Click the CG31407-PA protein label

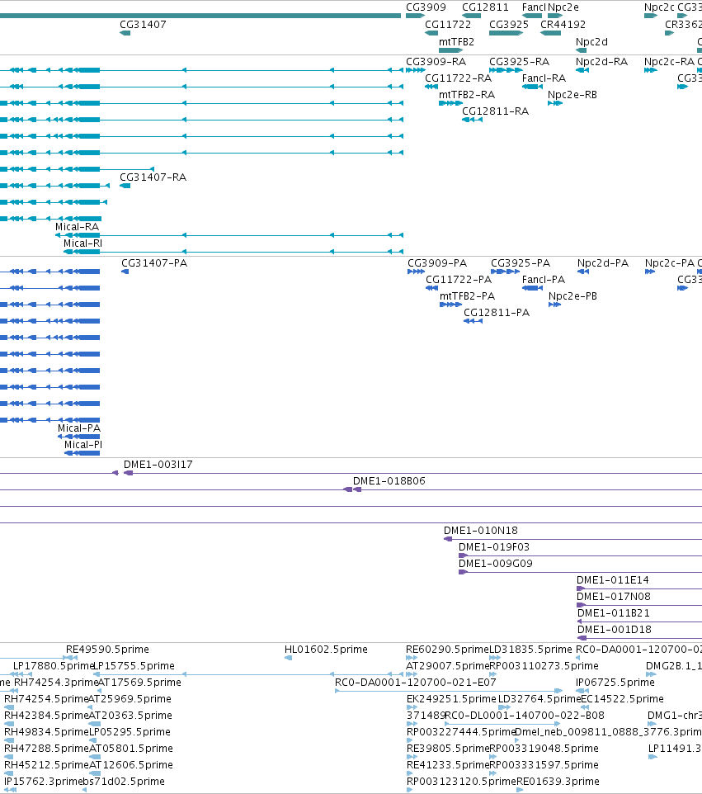click(154, 263)
